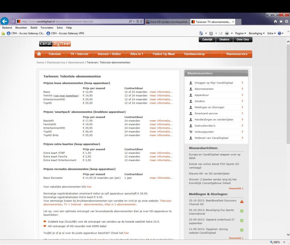Open the Beveiliging dropdown menu
The image size is (290, 245).
[x=257, y=33]
